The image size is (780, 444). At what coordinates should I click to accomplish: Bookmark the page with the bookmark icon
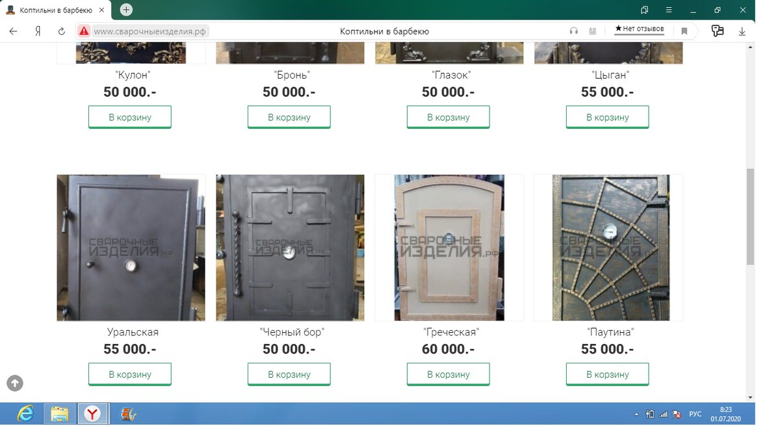[x=684, y=31]
